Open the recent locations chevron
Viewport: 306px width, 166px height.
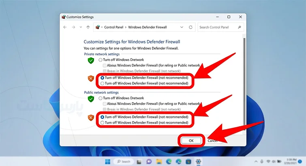[x=81, y=27]
